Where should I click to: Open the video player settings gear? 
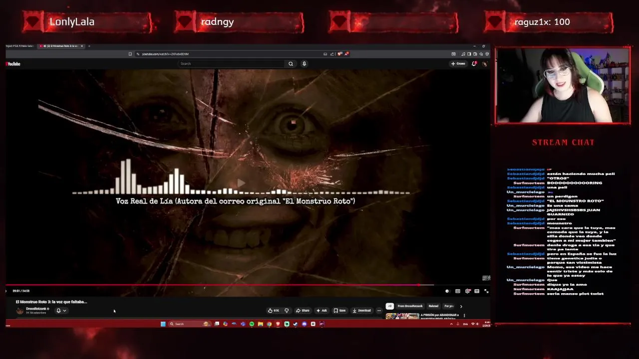click(467, 291)
